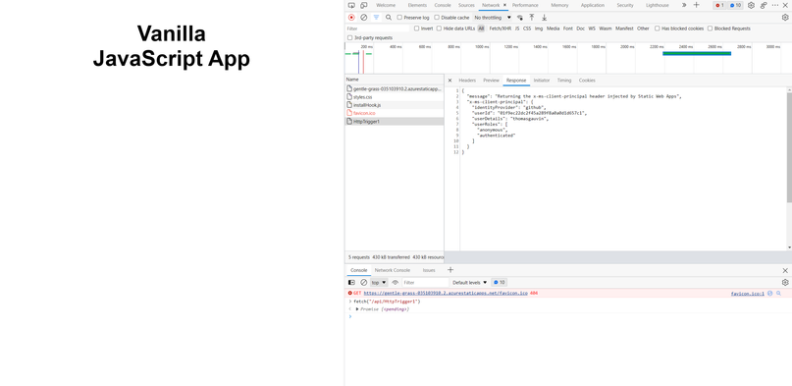792x386 pixels.
Task: Click the 10 issues badge in console toolbar
Action: click(499, 283)
